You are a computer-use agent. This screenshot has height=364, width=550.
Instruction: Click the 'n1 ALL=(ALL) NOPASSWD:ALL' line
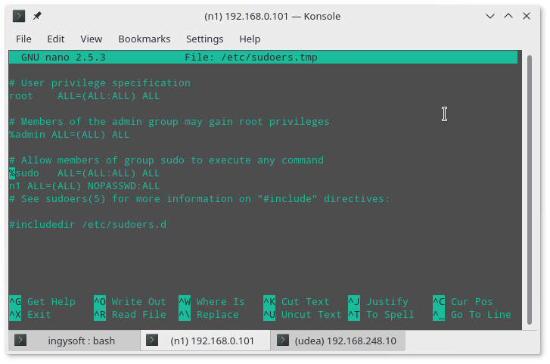(85, 186)
